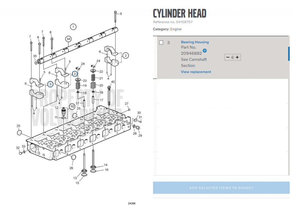Image resolution: width=292 pixels, height=205 pixels.
Task: Click callout 29 plug label at right
Action: click(x=140, y=136)
